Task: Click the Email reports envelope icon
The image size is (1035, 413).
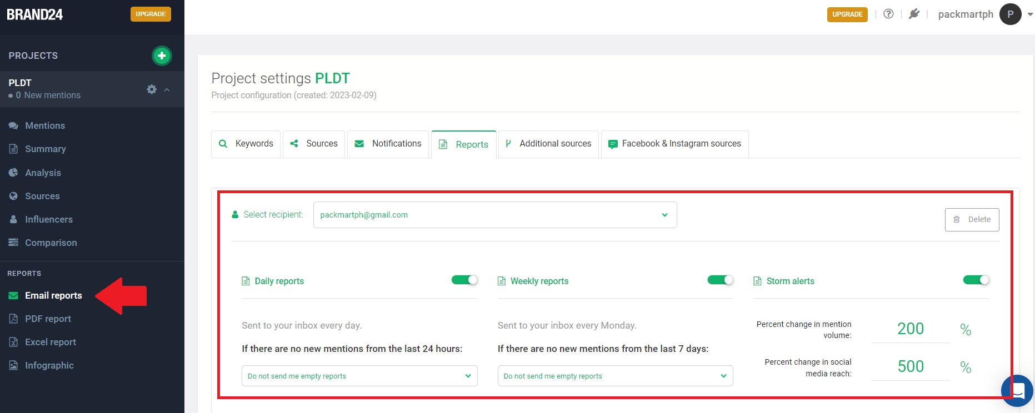Action: pyautogui.click(x=13, y=295)
